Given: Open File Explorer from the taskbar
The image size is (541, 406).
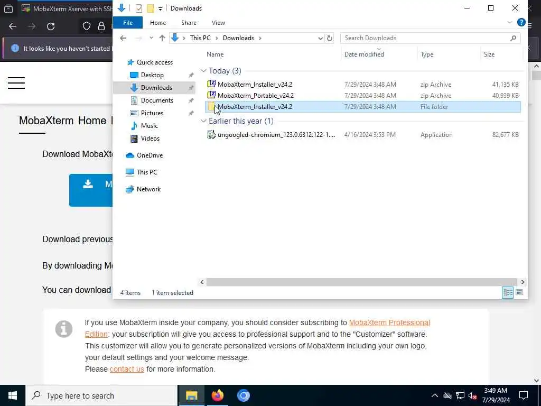Looking at the screenshot, I should pos(191,395).
